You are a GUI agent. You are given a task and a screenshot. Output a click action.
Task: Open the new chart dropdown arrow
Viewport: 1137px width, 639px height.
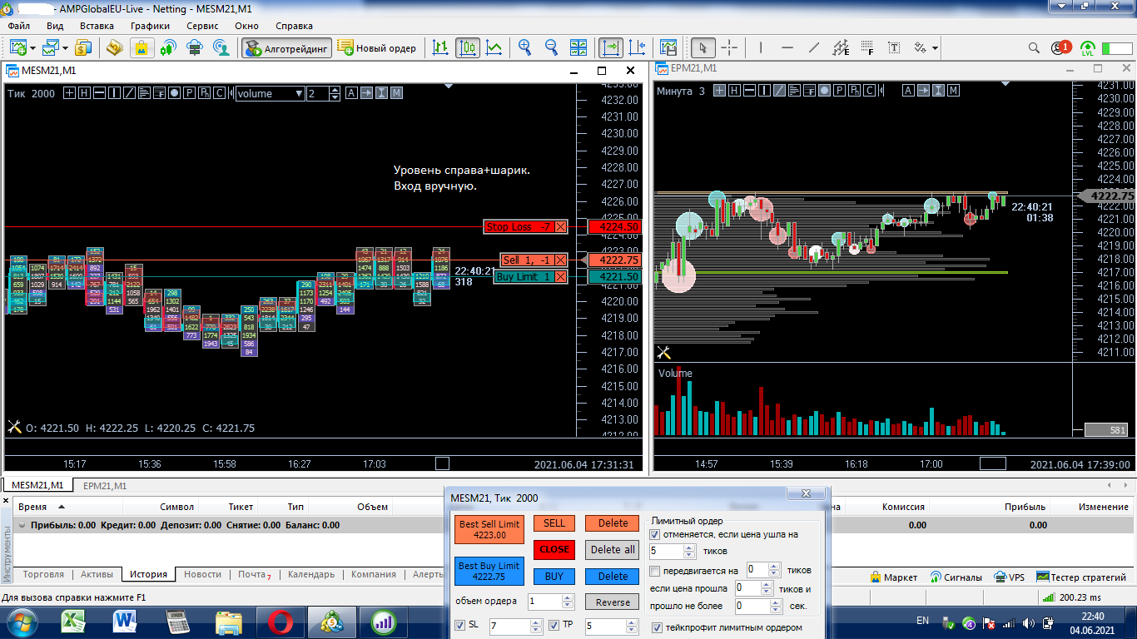[x=32, y=48]
